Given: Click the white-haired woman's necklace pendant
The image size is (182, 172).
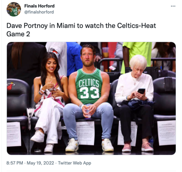Looking at the screenshot, I should [135, 83].
